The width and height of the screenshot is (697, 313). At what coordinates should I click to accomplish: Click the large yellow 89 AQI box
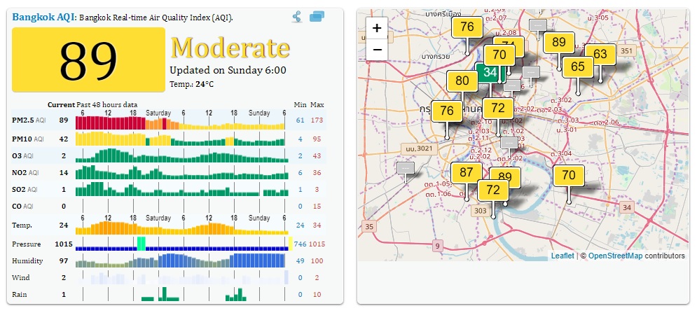click(x=88, y=60)
